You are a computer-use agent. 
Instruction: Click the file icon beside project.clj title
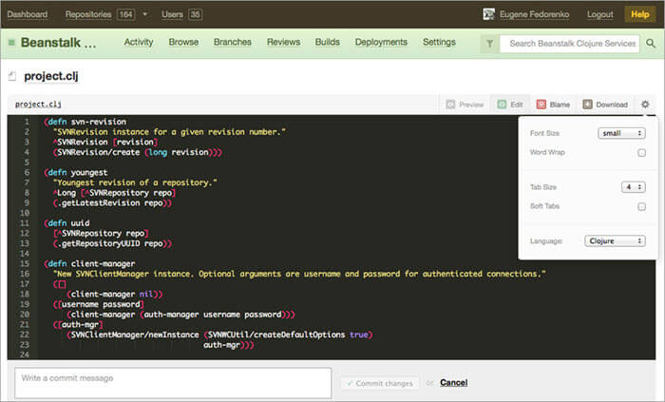pos(11,76)
